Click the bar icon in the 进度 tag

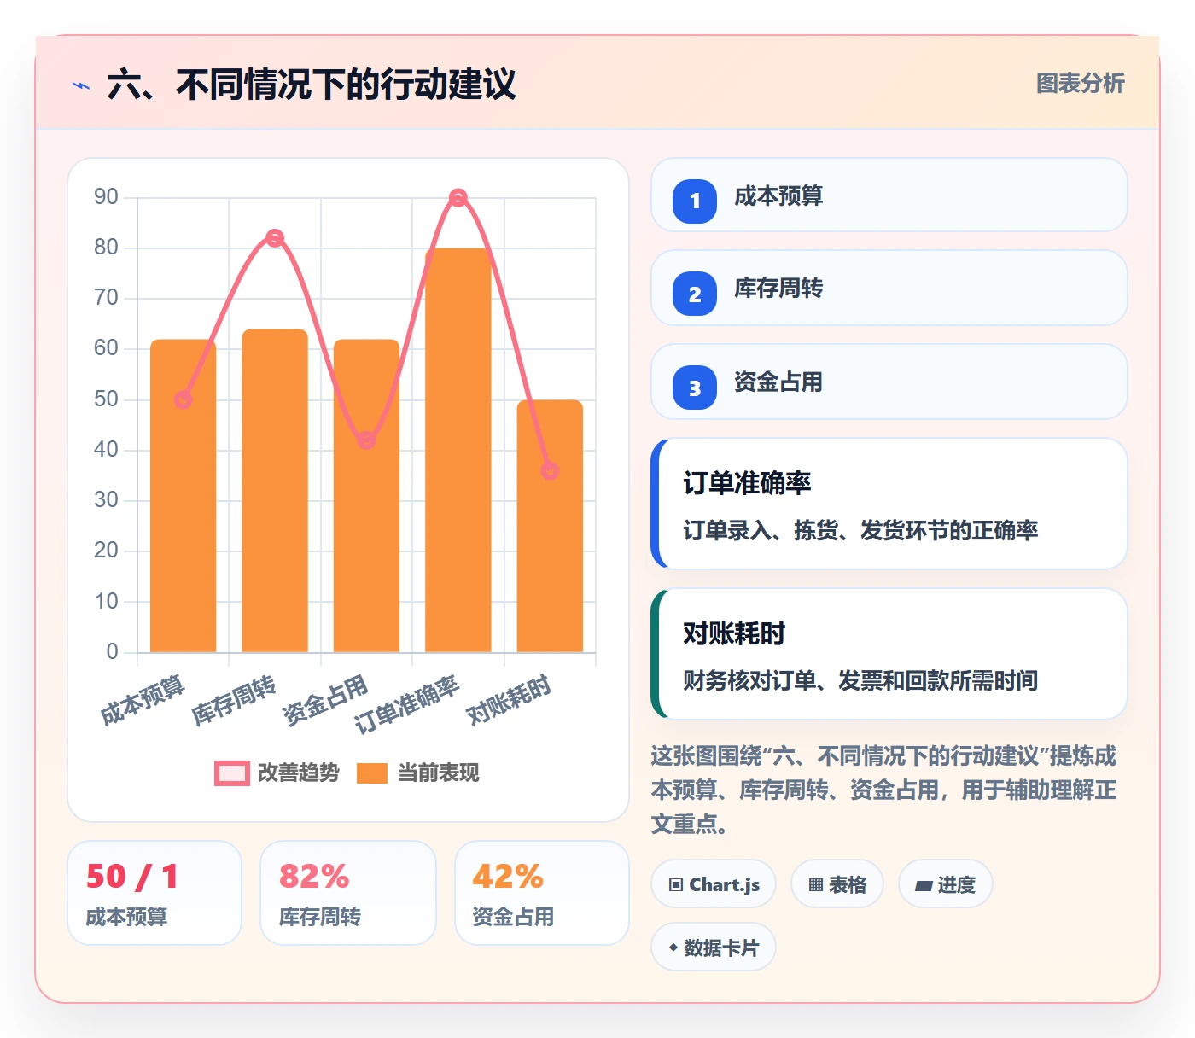coord(924,886)
